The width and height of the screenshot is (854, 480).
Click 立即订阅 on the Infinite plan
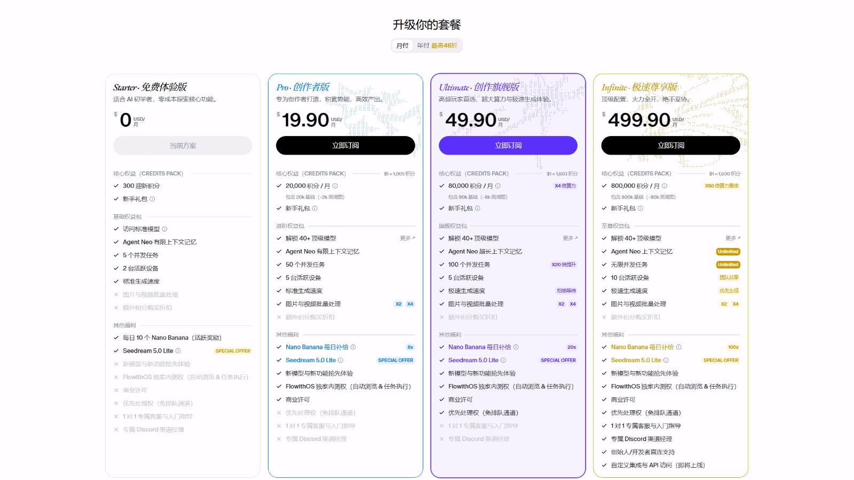[x=670, y=146]
